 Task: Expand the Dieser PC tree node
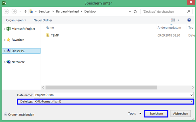(5, 51)
